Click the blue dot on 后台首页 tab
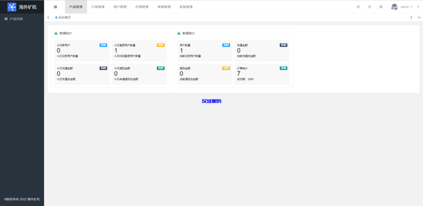The height and width of the screenshot is (206, 423). 56,17
